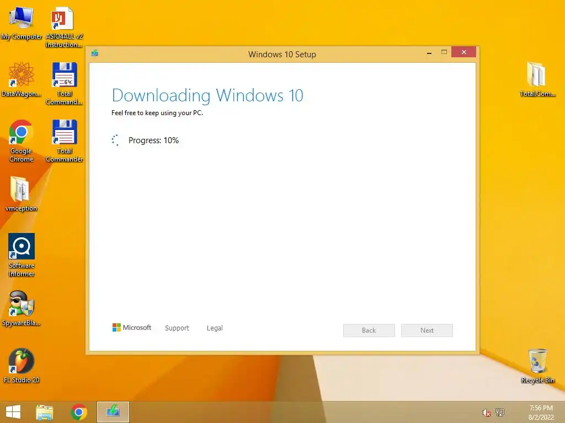Open the taskbar clock showing 7:56 PM
565x423 pixels.
[541, 413]
